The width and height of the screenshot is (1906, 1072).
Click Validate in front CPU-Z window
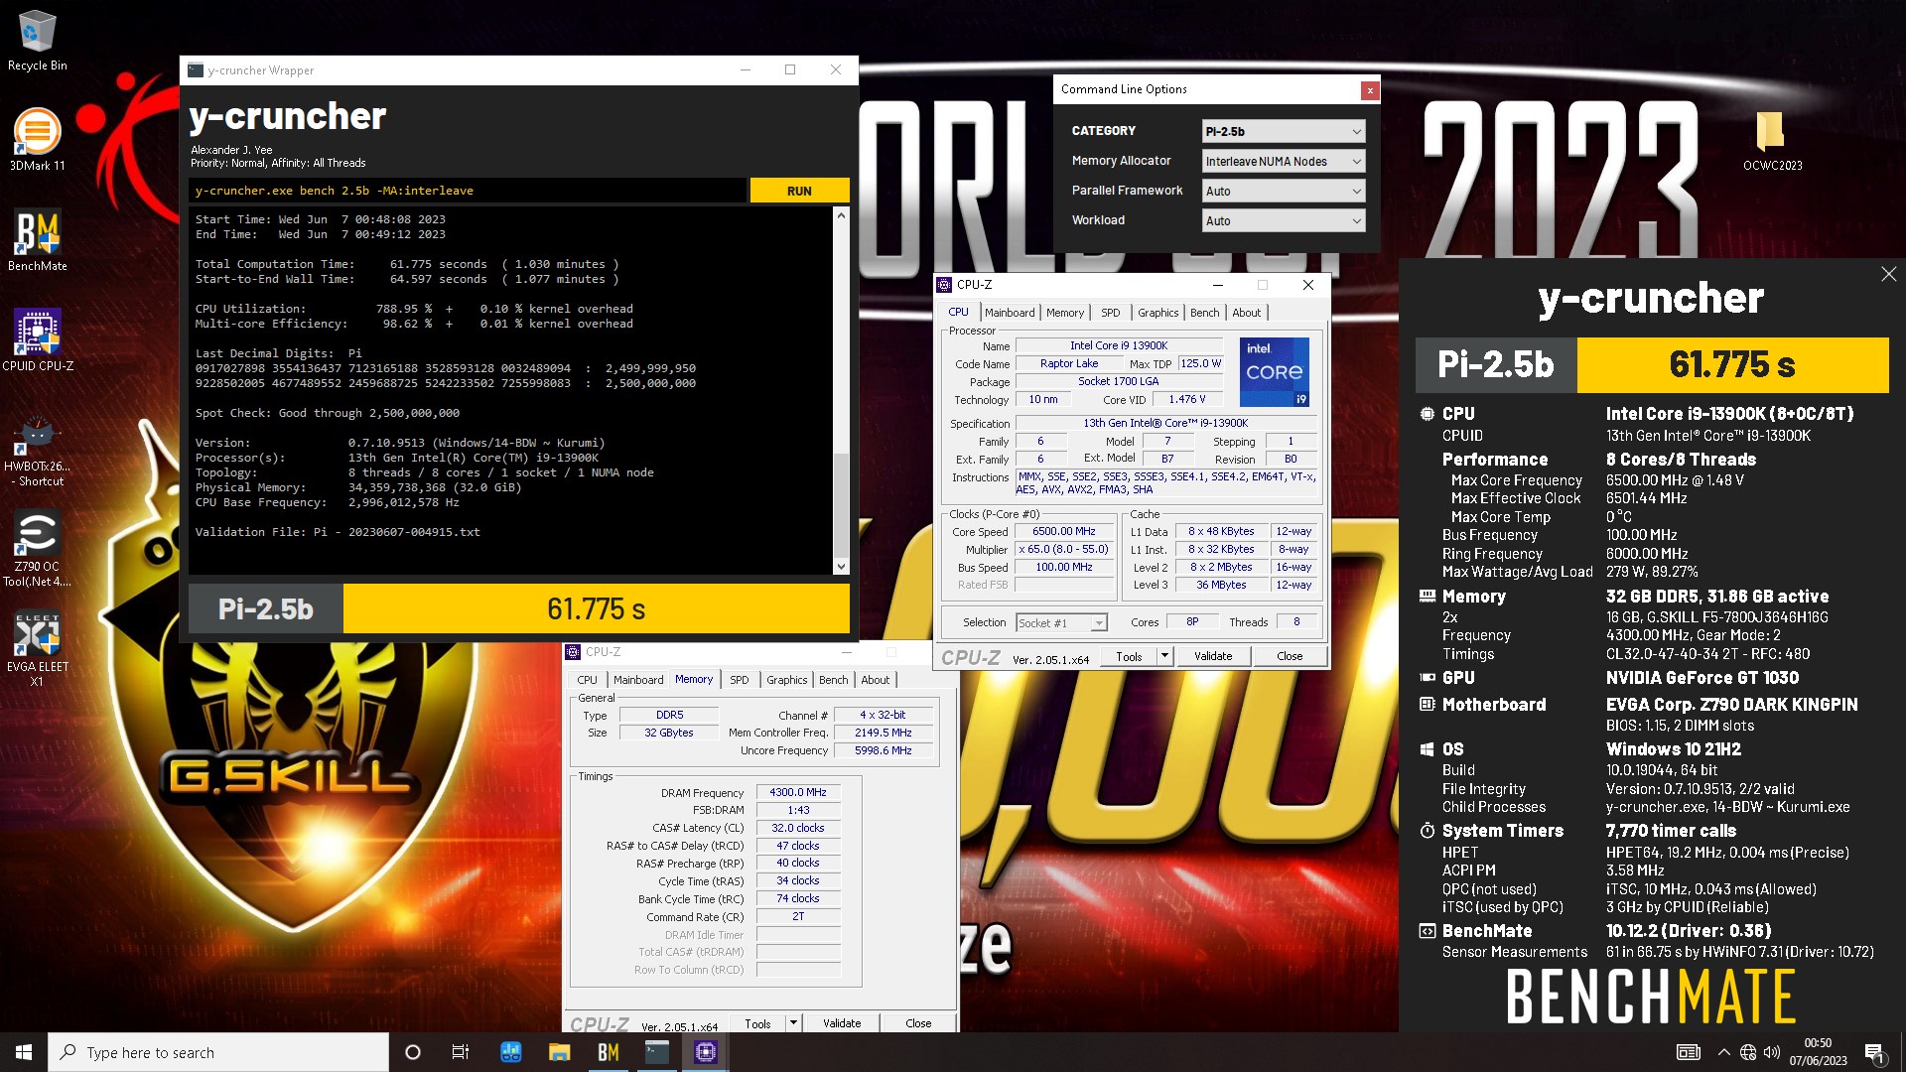point(1213,656)
